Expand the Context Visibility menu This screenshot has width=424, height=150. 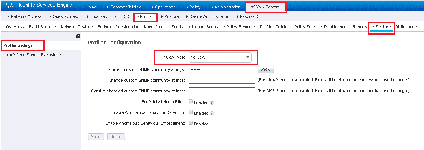click(x=124, y=7)
